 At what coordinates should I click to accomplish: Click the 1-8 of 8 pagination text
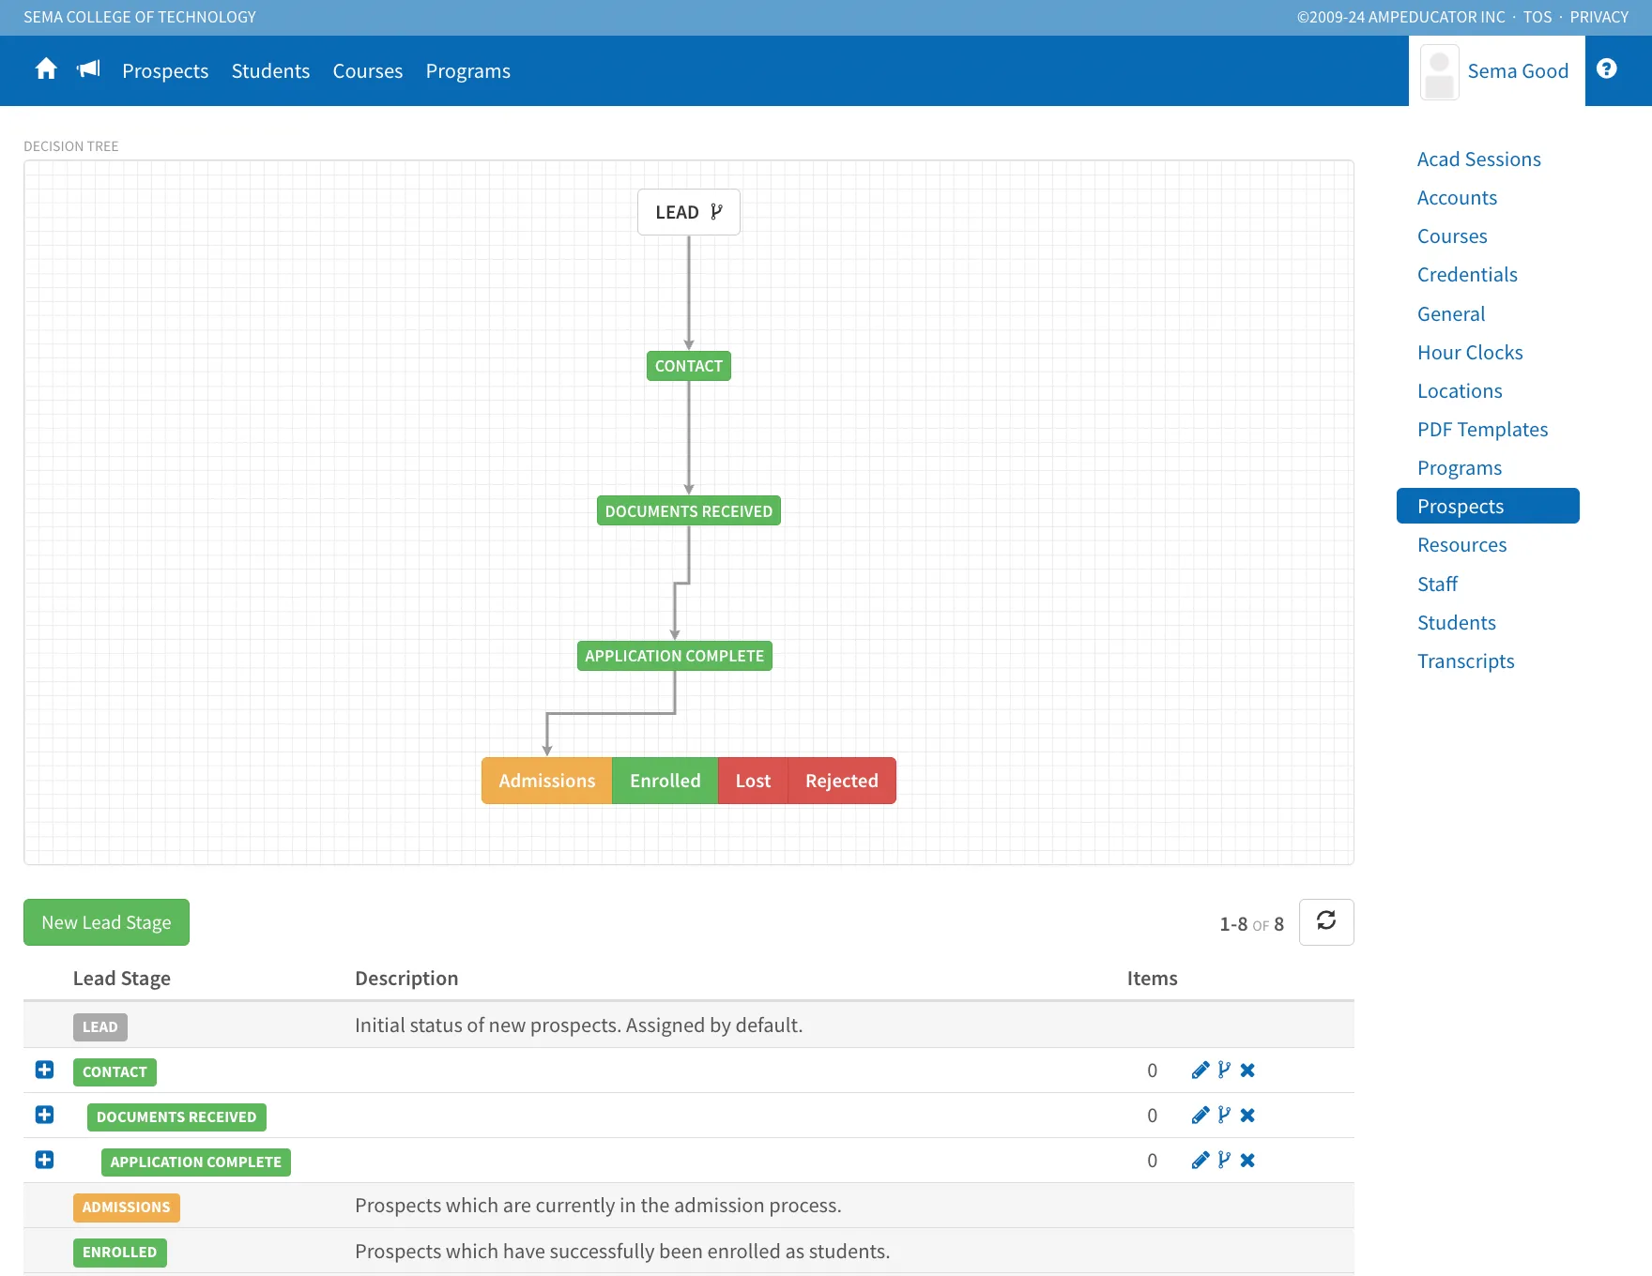(1251, 924)
